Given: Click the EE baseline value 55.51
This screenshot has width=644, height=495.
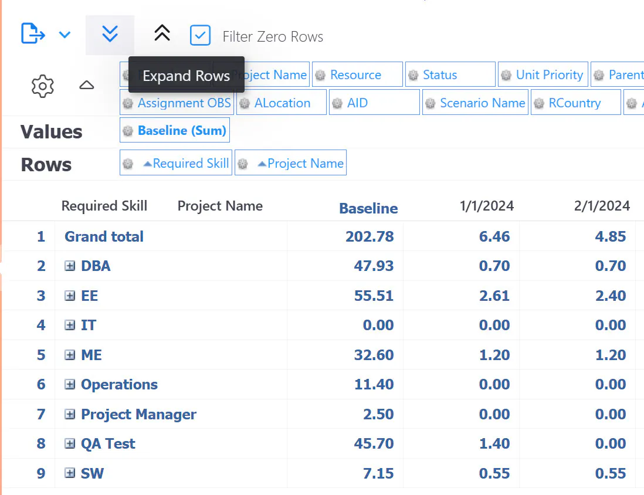Looking at the screenshot, I should click(374, 296).
